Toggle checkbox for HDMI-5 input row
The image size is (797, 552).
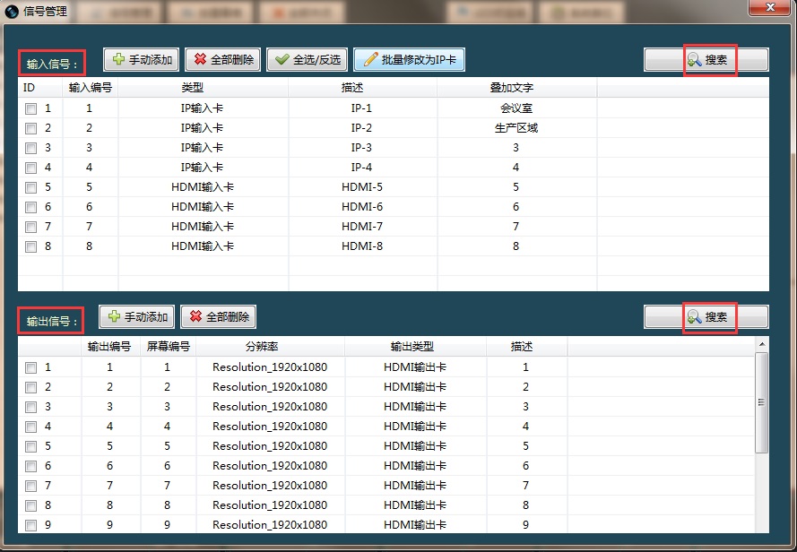pyautogui.click(x=30, y=187)
